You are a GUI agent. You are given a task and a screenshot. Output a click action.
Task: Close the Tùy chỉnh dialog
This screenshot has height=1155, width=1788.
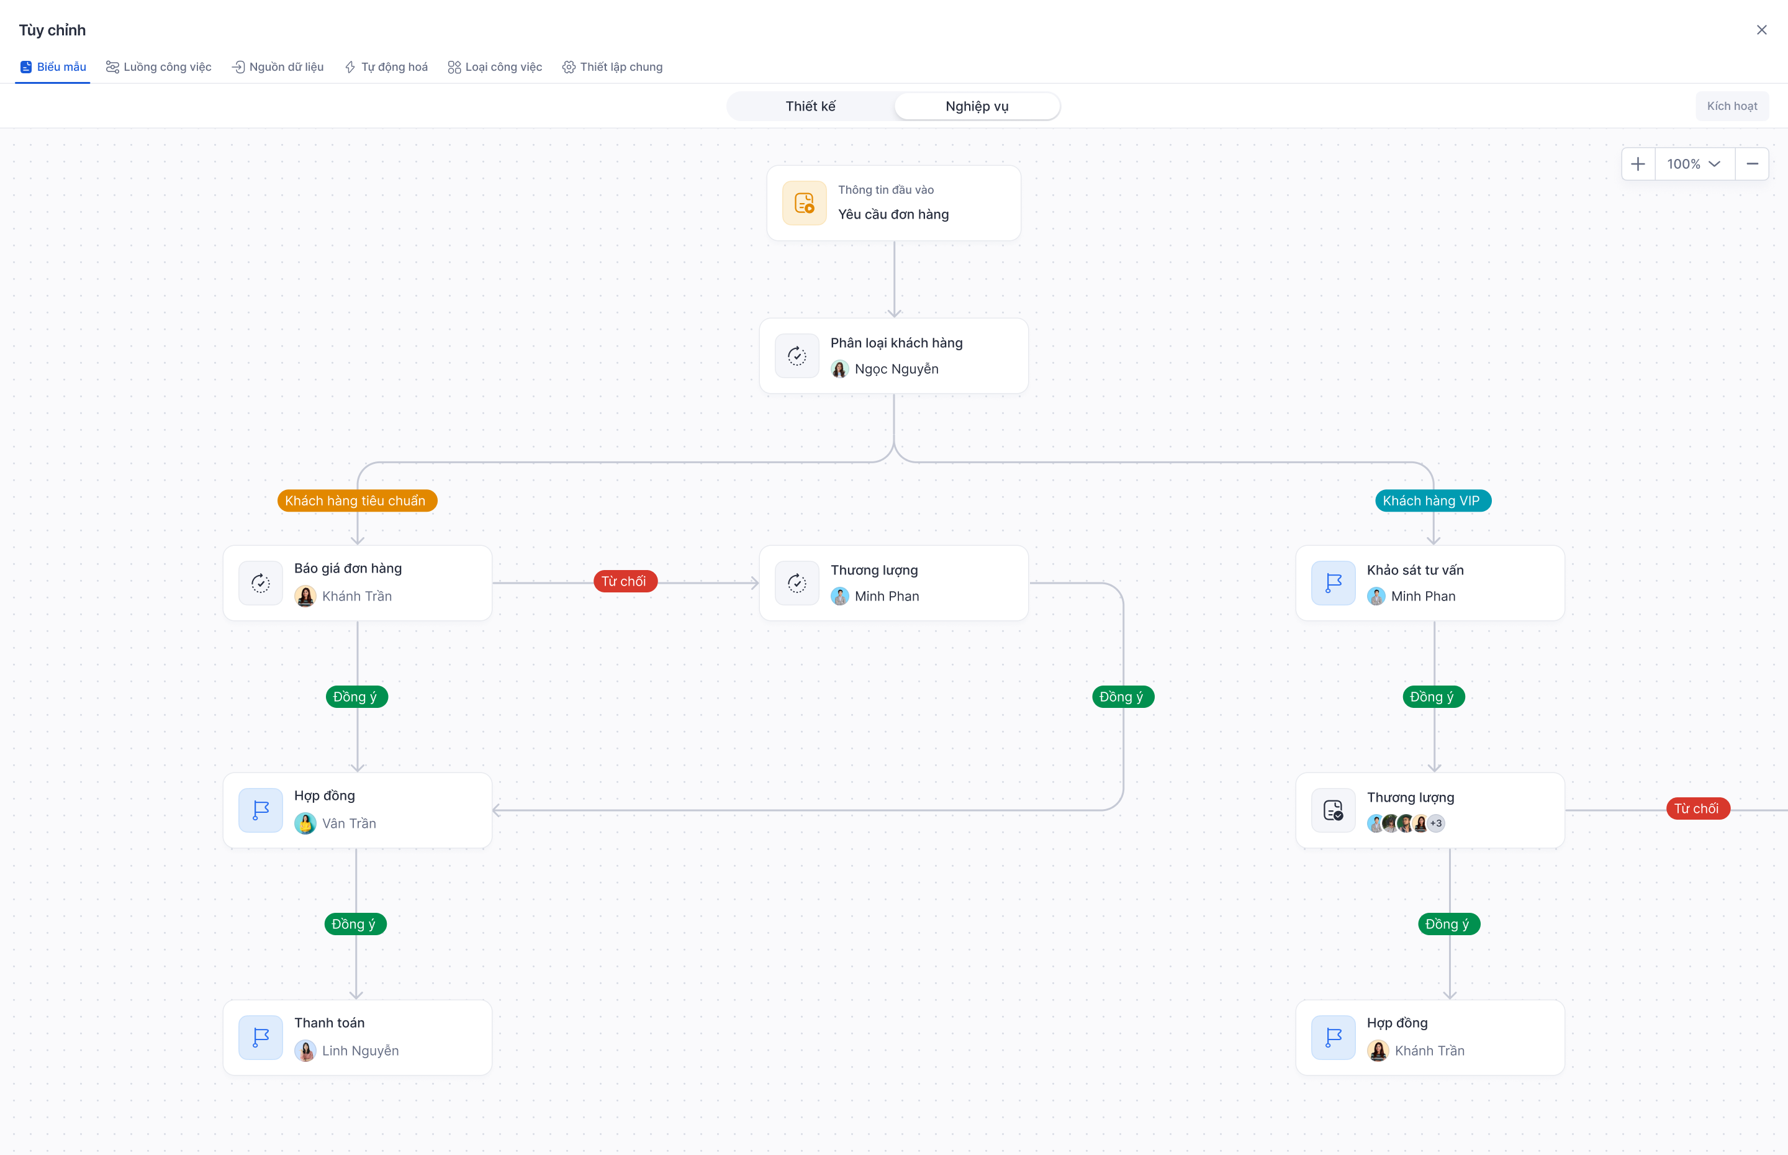(x=1763, y=29)
